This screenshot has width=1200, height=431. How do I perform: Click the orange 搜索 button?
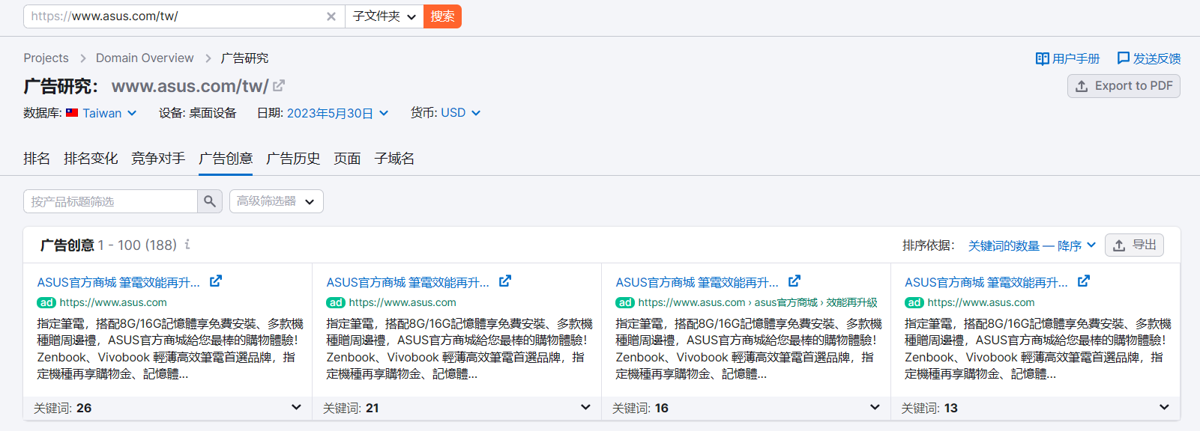[x=442, y=16]
